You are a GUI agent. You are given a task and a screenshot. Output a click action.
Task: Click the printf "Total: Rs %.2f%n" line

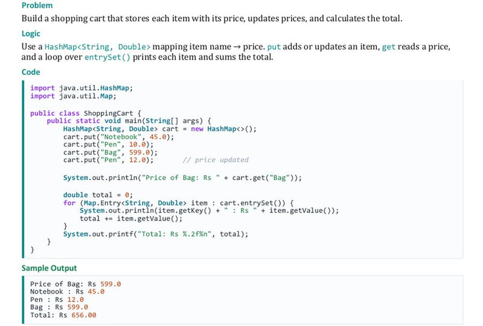pyautogui.click(x=156, y=234)
